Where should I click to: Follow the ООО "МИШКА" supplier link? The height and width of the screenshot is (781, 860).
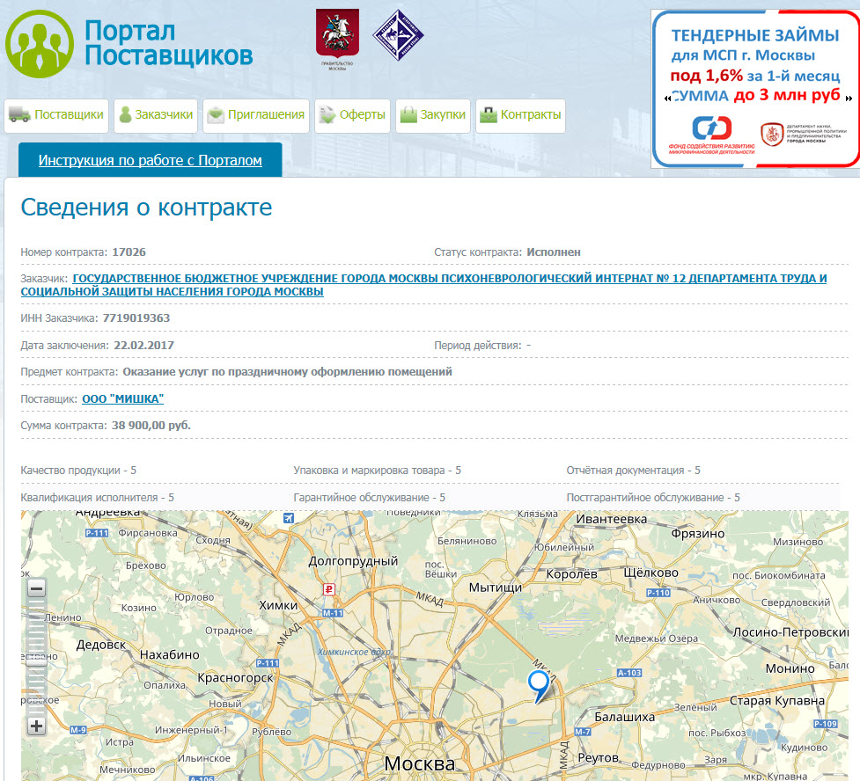pyautogui.click(x=123, y=398)
